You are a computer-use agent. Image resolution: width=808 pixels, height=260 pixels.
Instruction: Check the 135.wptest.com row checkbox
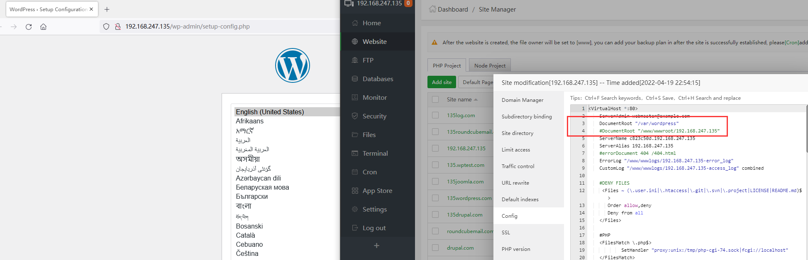point(435,165)
